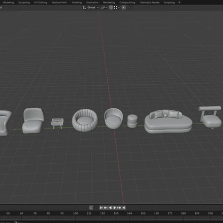The image size is (223, 223).
Task: Select the small legged table model
Action: (x=57, y=123)
